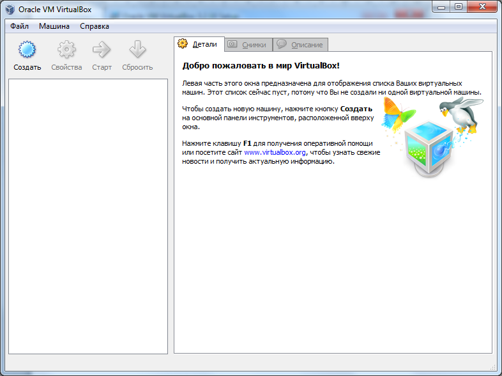
Task: Maximize the Oracle VM VirtualBox window
Action: pos(459,7)
